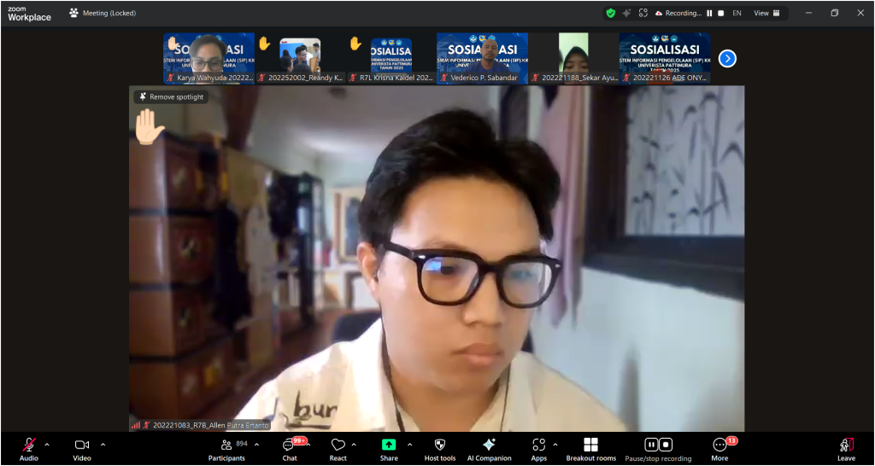Screen dimensions: 875x466
Task: Expand the audio options chevron
Action: pyautogui.click(x=47, y=444)
